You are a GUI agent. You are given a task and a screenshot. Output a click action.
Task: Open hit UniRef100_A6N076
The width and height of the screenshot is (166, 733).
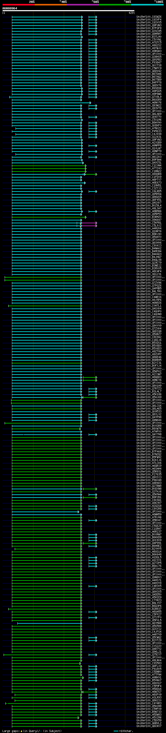click(149, 102)
